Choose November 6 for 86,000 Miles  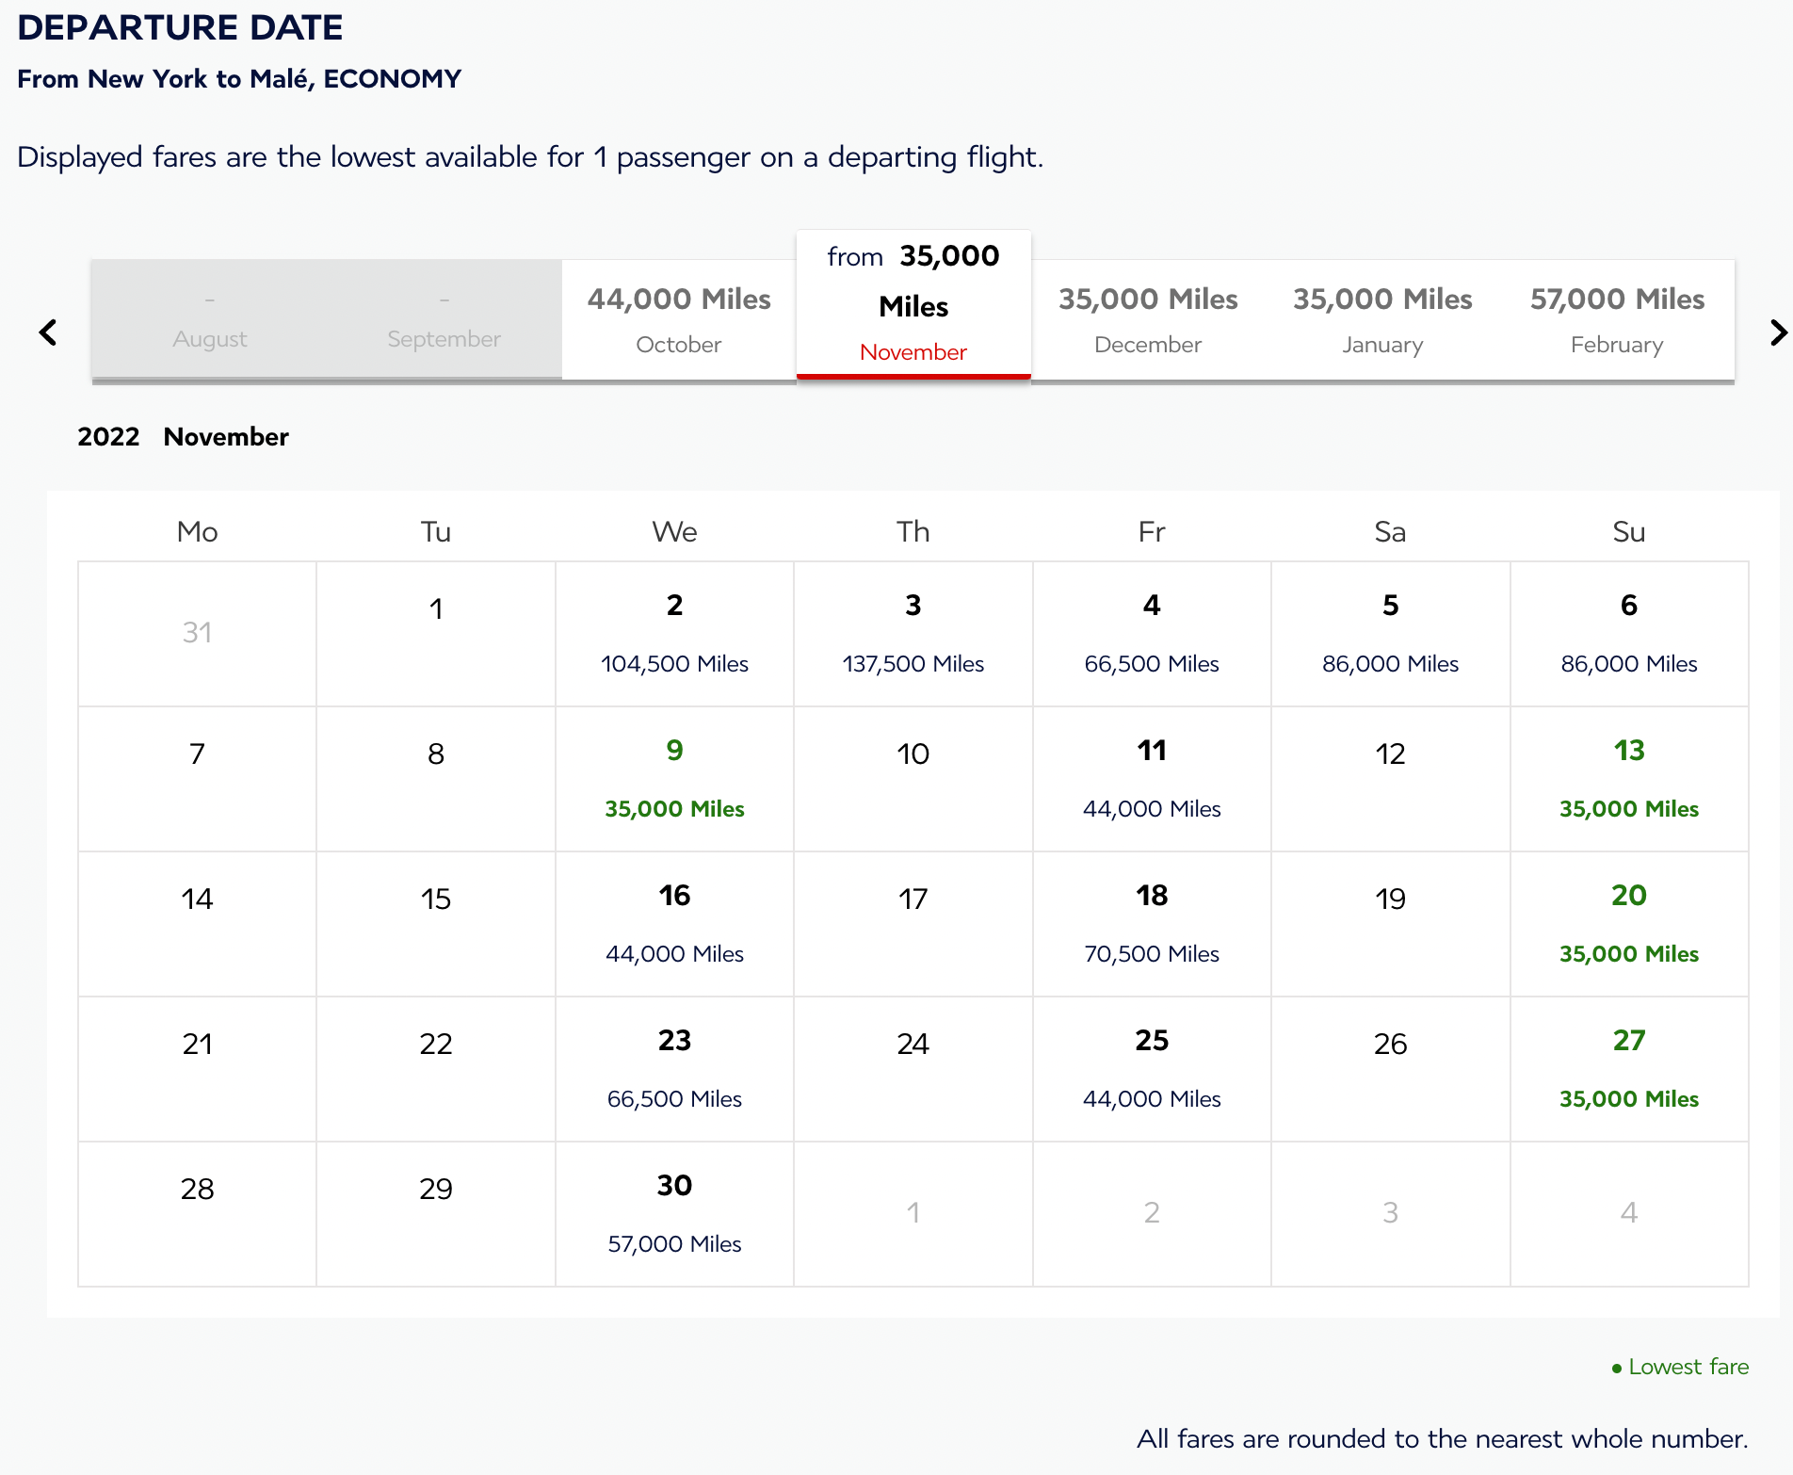1629,634
